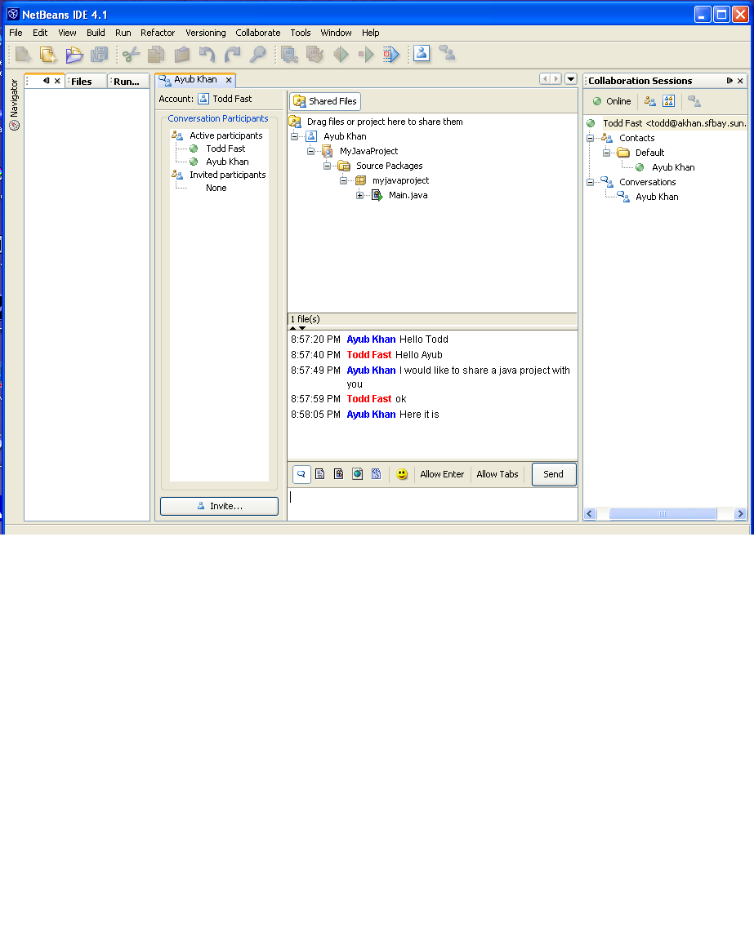Toggle Allow Tabs option

[x=497, y=474]
